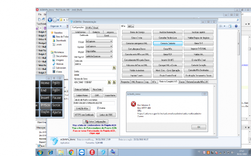Image resolution: width=251 pixels, height=156 pixels.
Task: Switch to the Email tab
Action: pyautogui.click(x=96, y=28)
